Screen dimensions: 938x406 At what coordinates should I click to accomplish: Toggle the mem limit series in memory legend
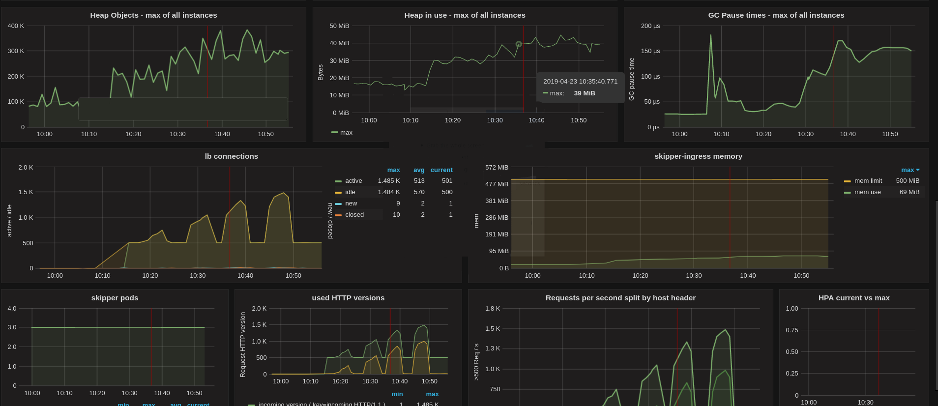pos(868,181)
